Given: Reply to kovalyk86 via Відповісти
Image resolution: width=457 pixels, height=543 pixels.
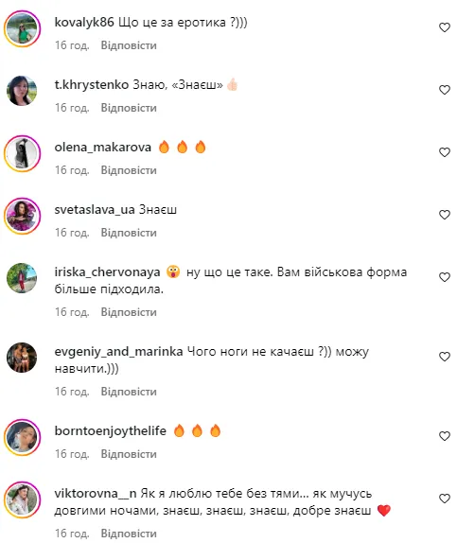Looking at the screenshot, I should pyautogui.click(x=129, y=45).
